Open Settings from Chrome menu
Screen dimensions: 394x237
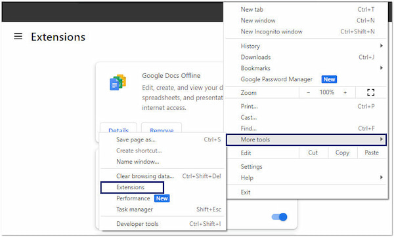point(306,166)
